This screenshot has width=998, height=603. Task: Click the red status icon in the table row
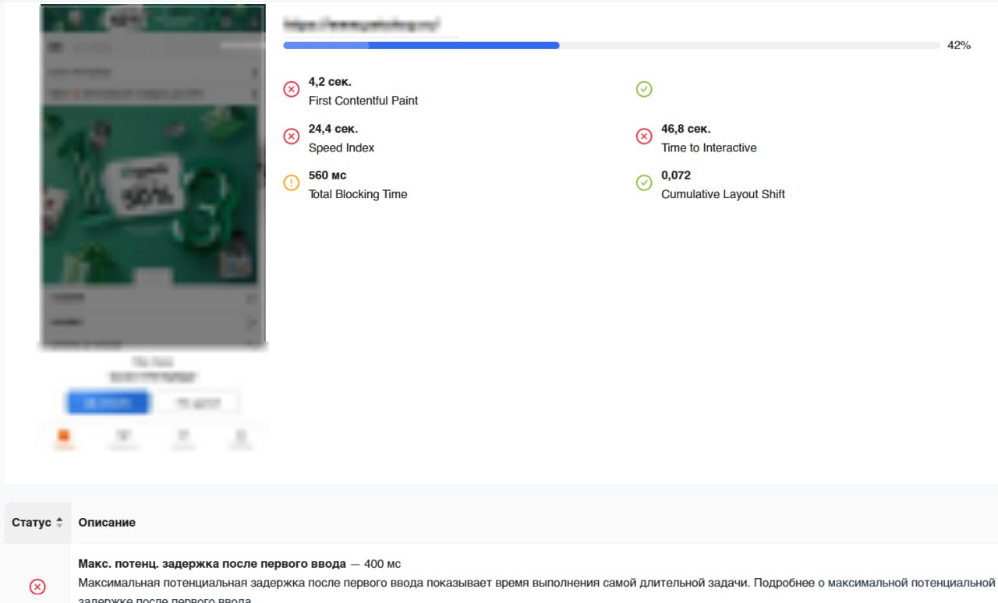[37, 587]
